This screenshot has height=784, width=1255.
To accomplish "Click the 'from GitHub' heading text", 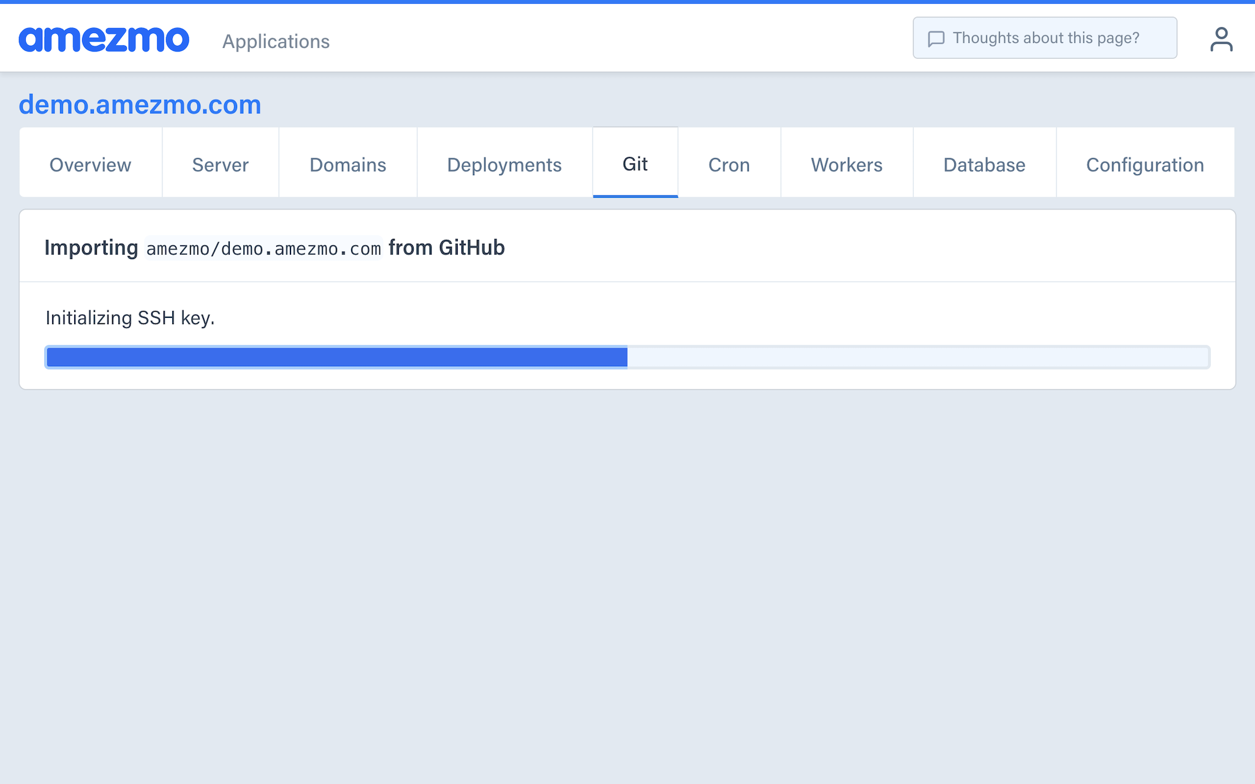I will (x=446, y=247).
